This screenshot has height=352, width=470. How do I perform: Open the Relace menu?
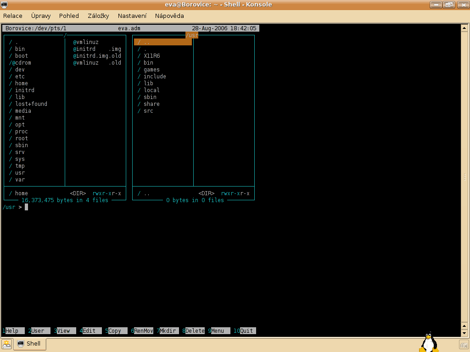(x=13, y=16)
